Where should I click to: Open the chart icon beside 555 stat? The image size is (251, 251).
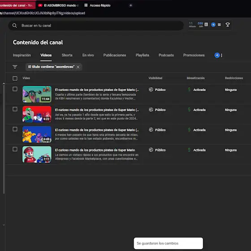coord(206,25)
